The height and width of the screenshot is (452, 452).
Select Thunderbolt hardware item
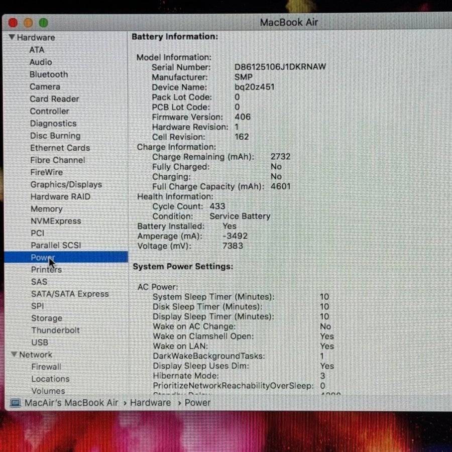tap(55, 330)
